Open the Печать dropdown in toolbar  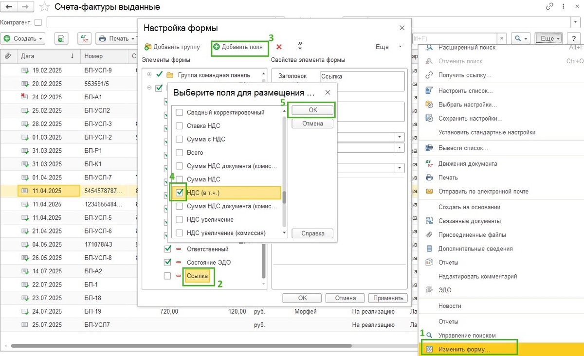115,38
